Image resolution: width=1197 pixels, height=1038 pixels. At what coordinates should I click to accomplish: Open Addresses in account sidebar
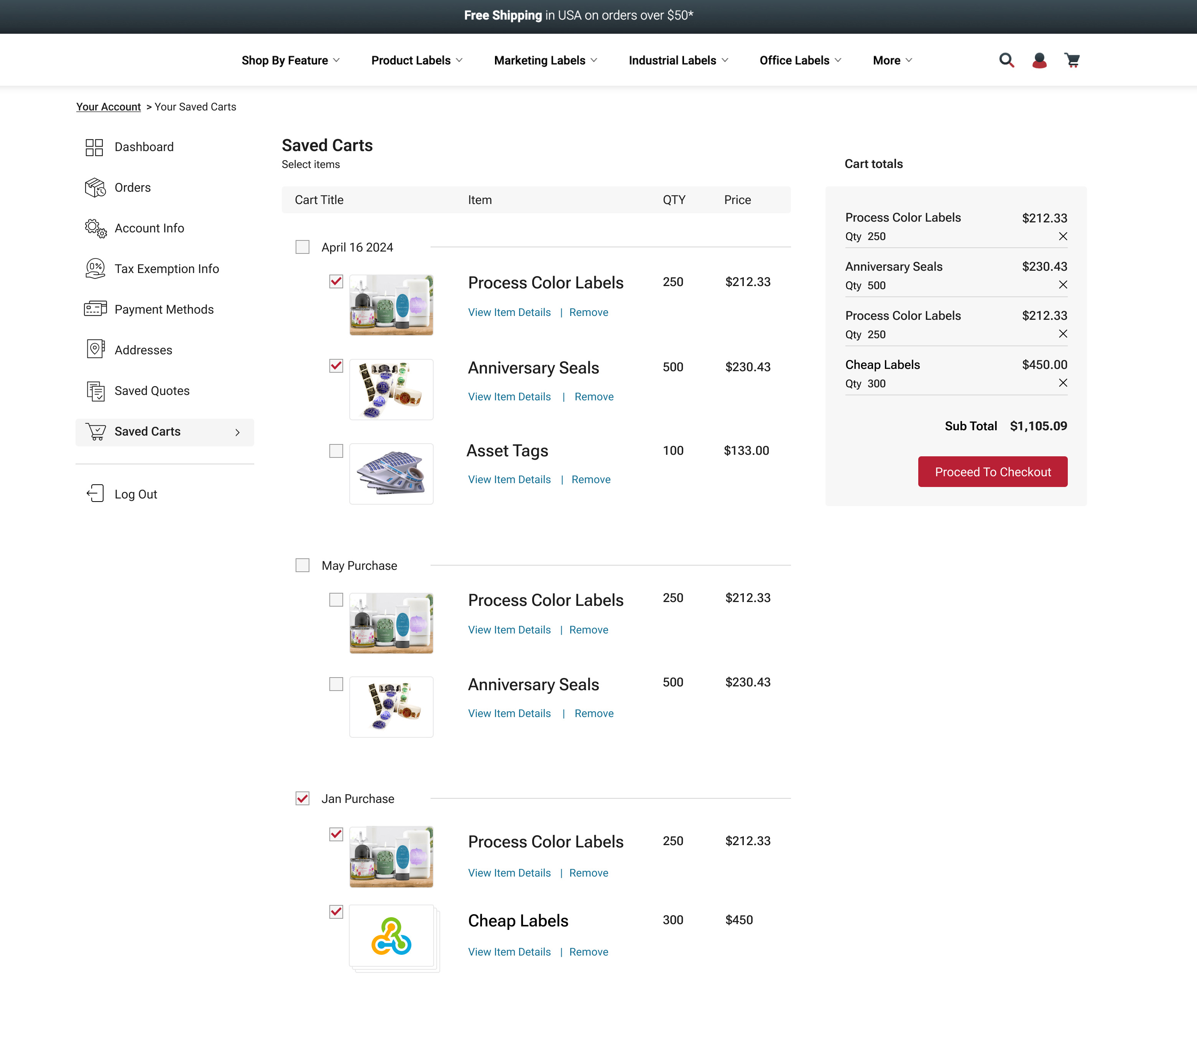click(143, 350)
